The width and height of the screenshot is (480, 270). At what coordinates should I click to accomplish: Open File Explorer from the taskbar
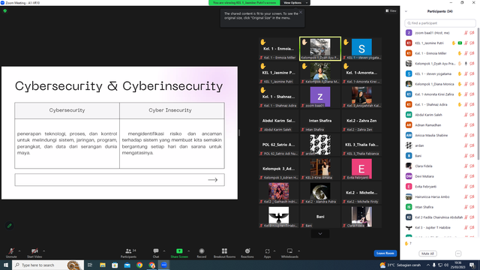103,265
